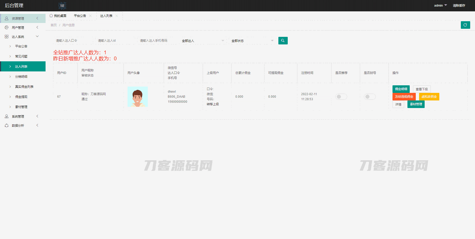Open the 全部达人 dropdown filter
Screen dimensions: 475x239
point(203,41)
